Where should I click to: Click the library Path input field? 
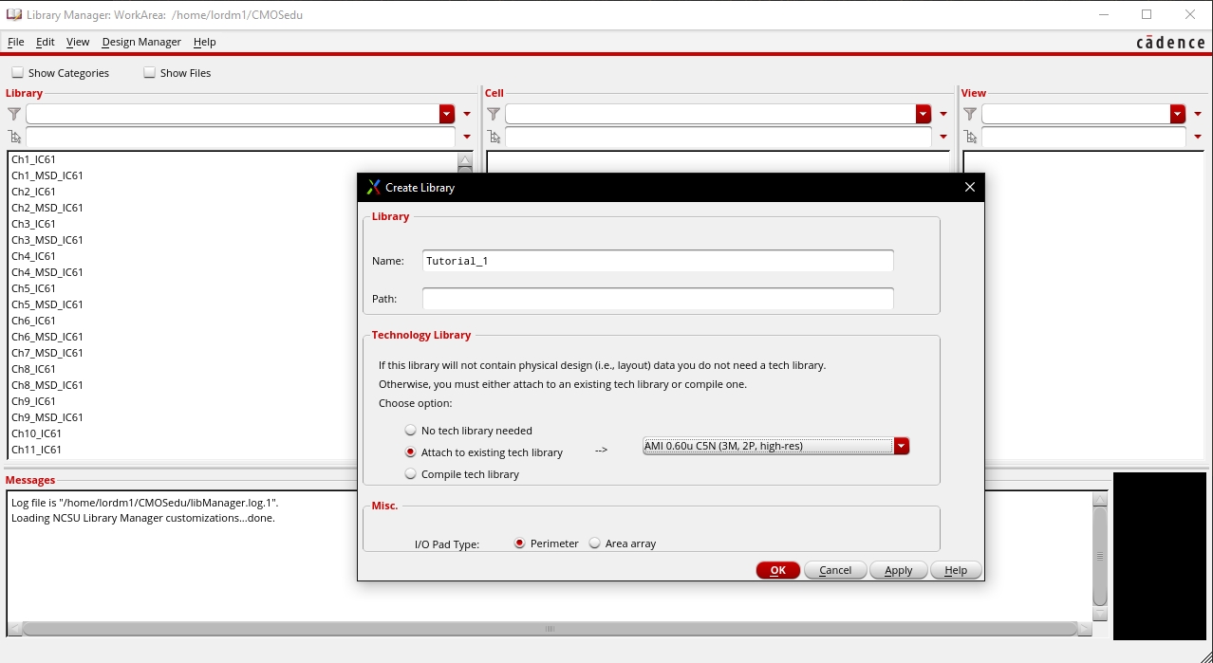point(657,299)
